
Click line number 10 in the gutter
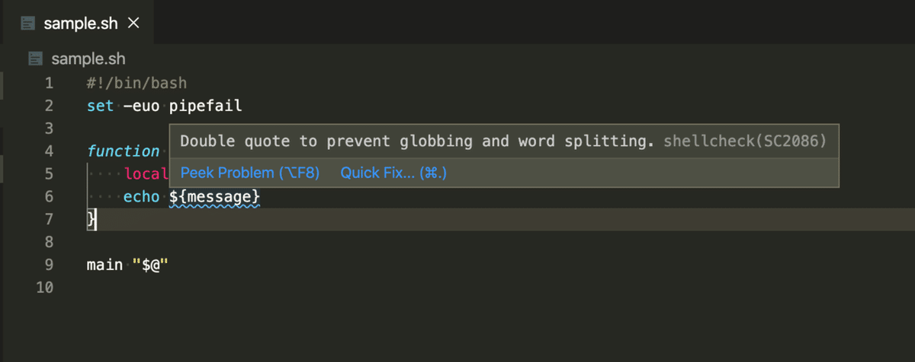tap(45, 287)
